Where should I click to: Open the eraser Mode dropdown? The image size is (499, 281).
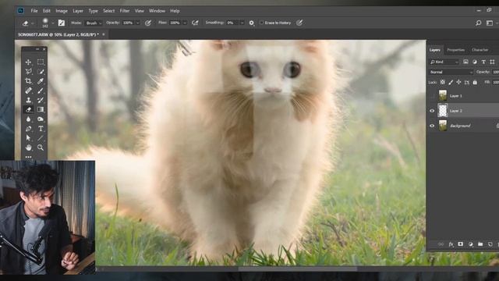click(94, 23)
